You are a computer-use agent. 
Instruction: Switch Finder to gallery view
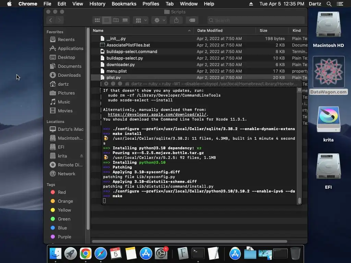(x=125, y=20)
